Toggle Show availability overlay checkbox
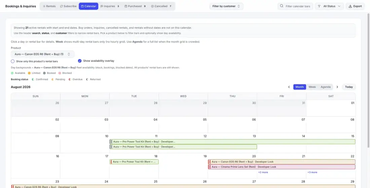The height and width of the screenshot is (188, 370). coord(80,61)
